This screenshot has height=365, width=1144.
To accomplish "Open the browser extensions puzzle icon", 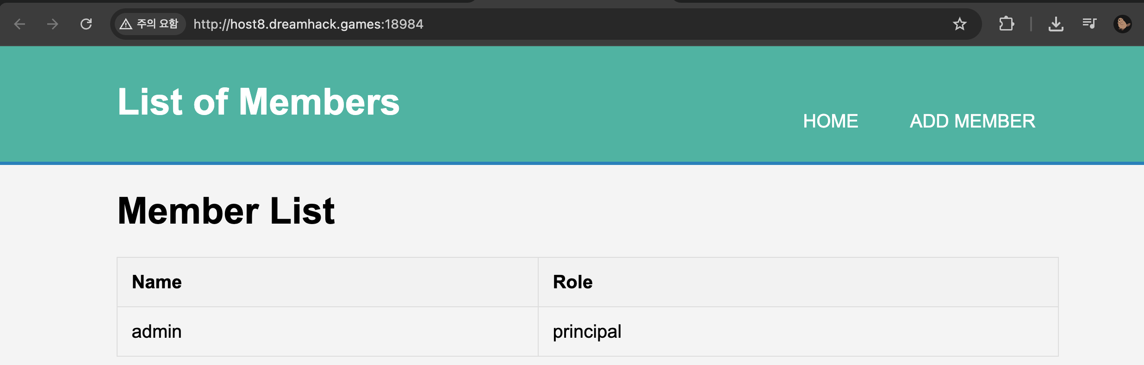I will click(1007, 24).
